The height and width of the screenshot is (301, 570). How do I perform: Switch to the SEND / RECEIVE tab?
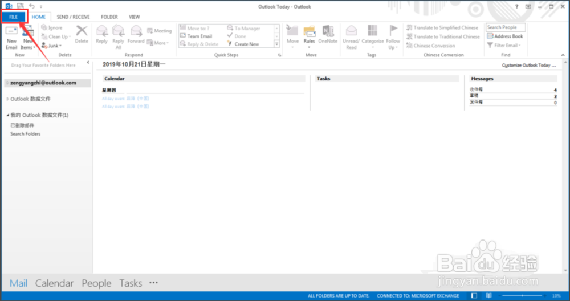[x=73, y=17]
